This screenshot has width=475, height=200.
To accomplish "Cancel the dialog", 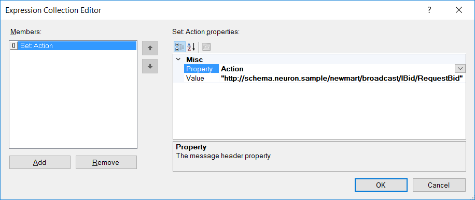I will [439, 185].
